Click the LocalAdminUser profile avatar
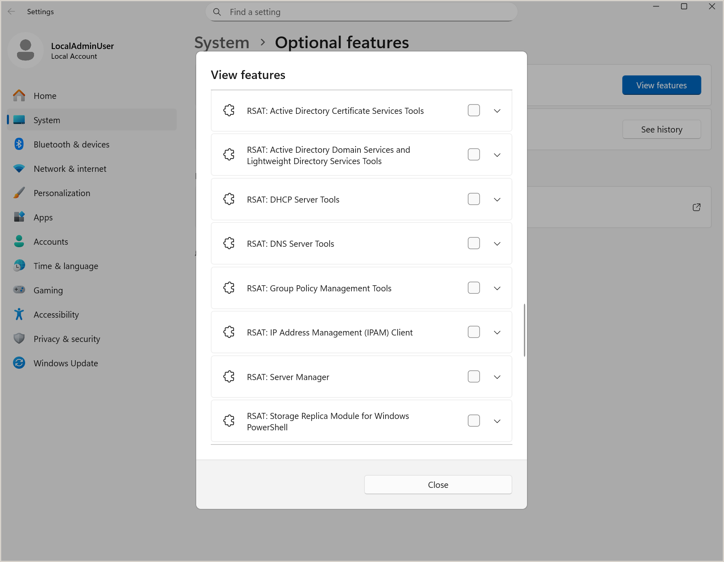 pyautogui.click(x=26, y=49)
